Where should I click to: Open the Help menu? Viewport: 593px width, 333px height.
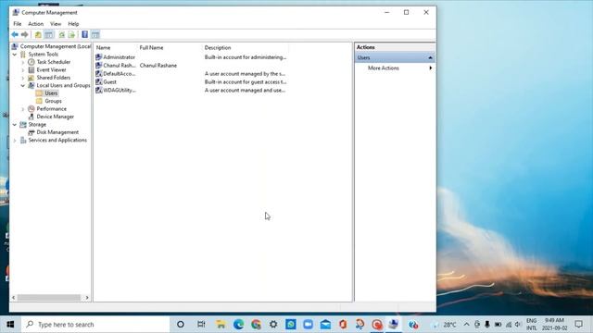[73, 24]
